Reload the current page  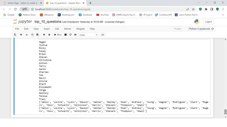click(15, 9)
